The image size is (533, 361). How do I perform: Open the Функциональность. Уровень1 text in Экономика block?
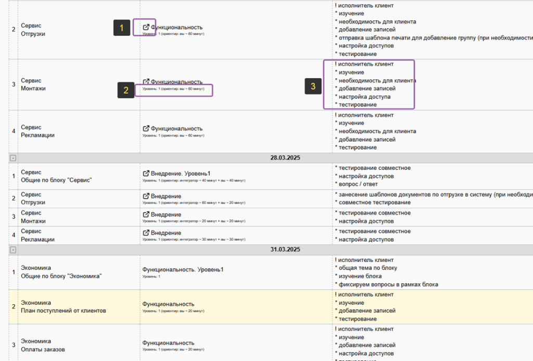tap(183, 269)
